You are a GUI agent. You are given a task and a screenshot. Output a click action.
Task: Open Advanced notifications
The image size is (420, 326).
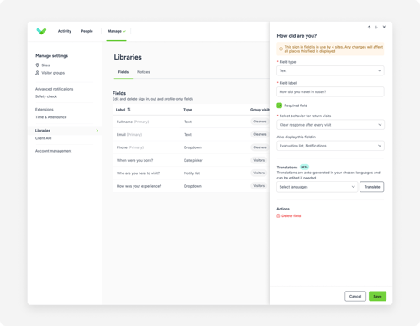tap(54, 89)
